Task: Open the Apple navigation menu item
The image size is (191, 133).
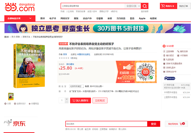Action: coord(142,19)
